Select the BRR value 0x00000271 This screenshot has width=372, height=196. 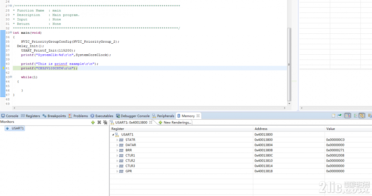[335, 150]
